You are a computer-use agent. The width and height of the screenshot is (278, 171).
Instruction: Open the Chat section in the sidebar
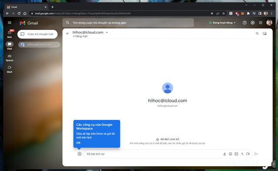[x=10, y=46]
